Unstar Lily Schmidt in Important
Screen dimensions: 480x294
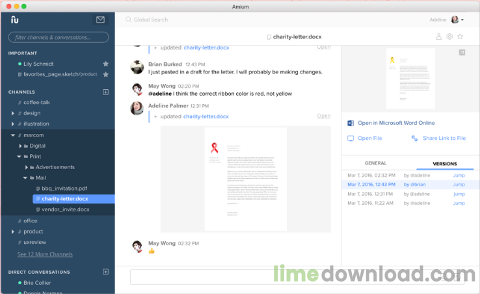[105, 64]
